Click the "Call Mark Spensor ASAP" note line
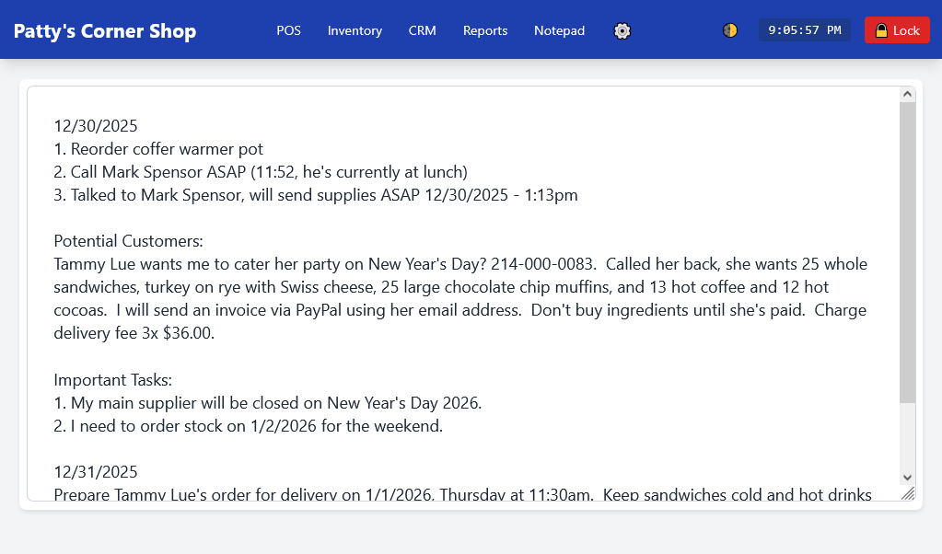The height and width of the screenshot is (554, 942). (x=260, y=172)
